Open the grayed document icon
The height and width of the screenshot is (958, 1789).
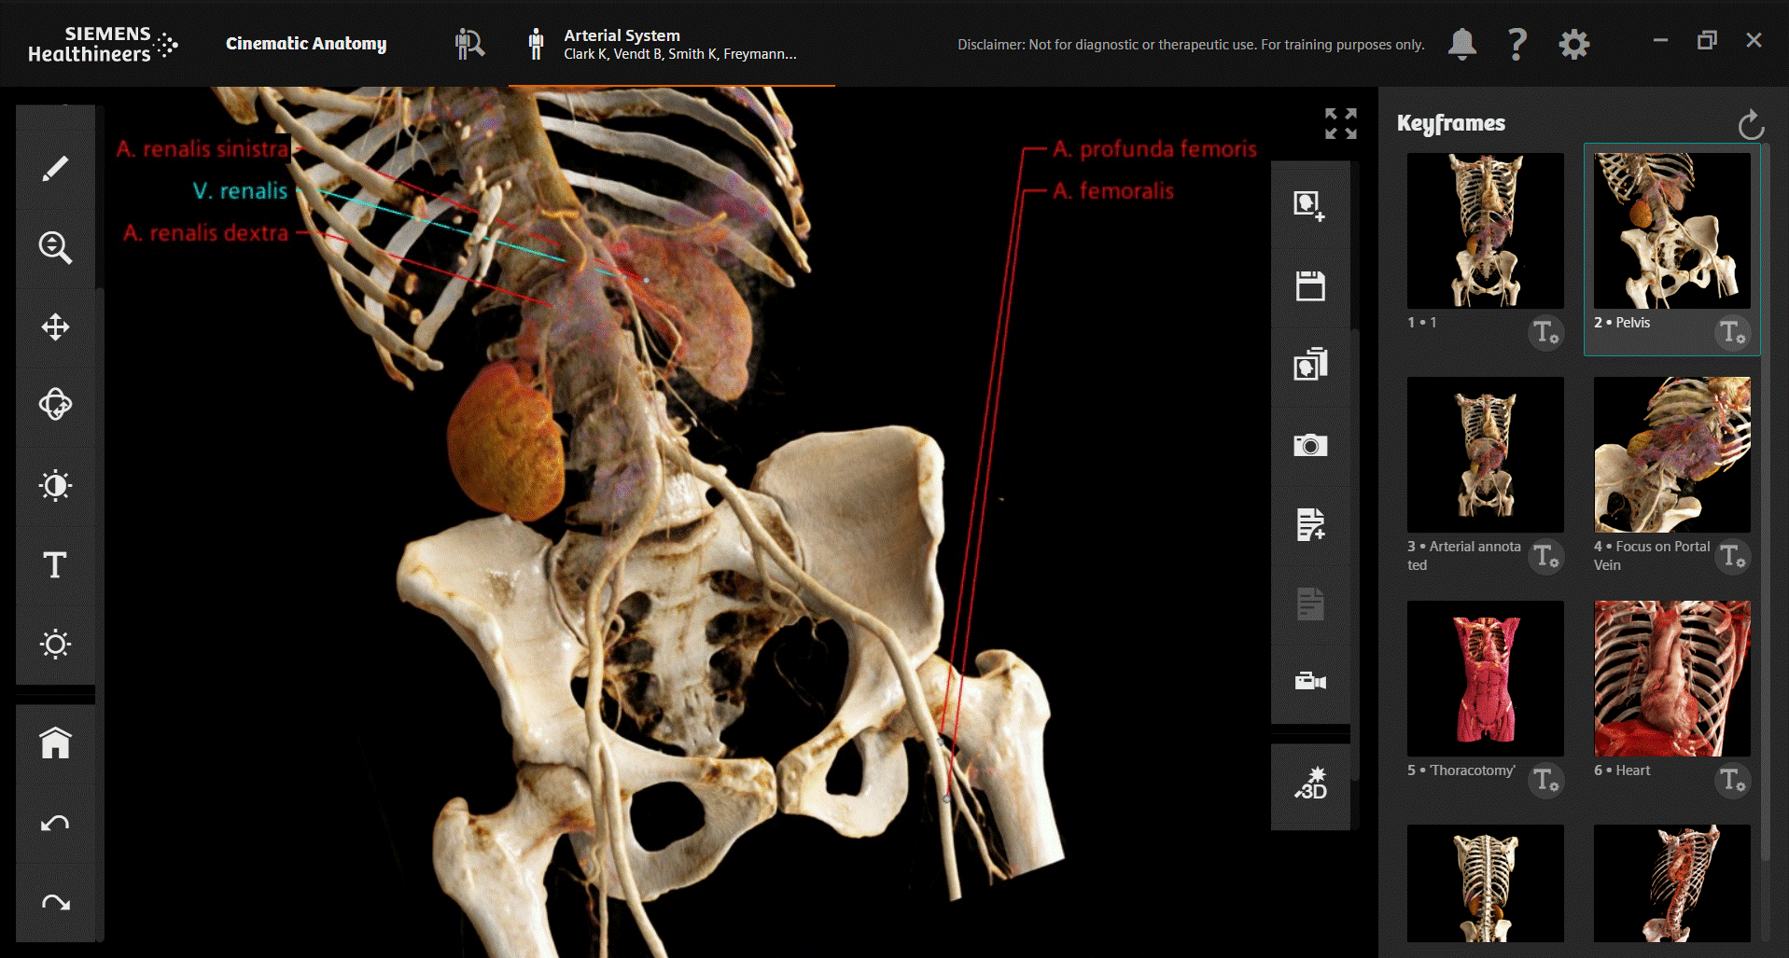[1310, 604]
